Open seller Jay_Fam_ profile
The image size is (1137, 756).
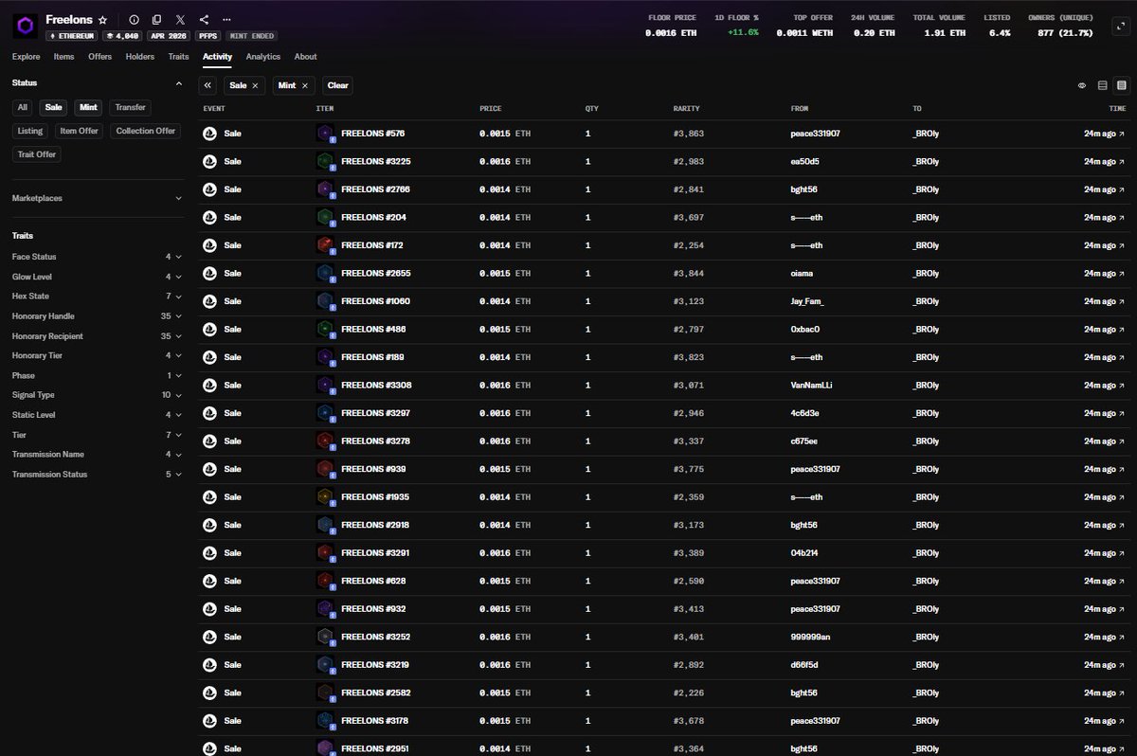807,301
